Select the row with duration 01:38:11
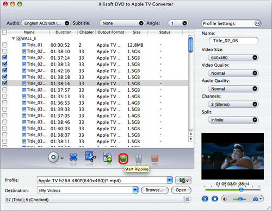Image resolution: width=272 pixels, height=211 pixels. click(x=94, y=141)
